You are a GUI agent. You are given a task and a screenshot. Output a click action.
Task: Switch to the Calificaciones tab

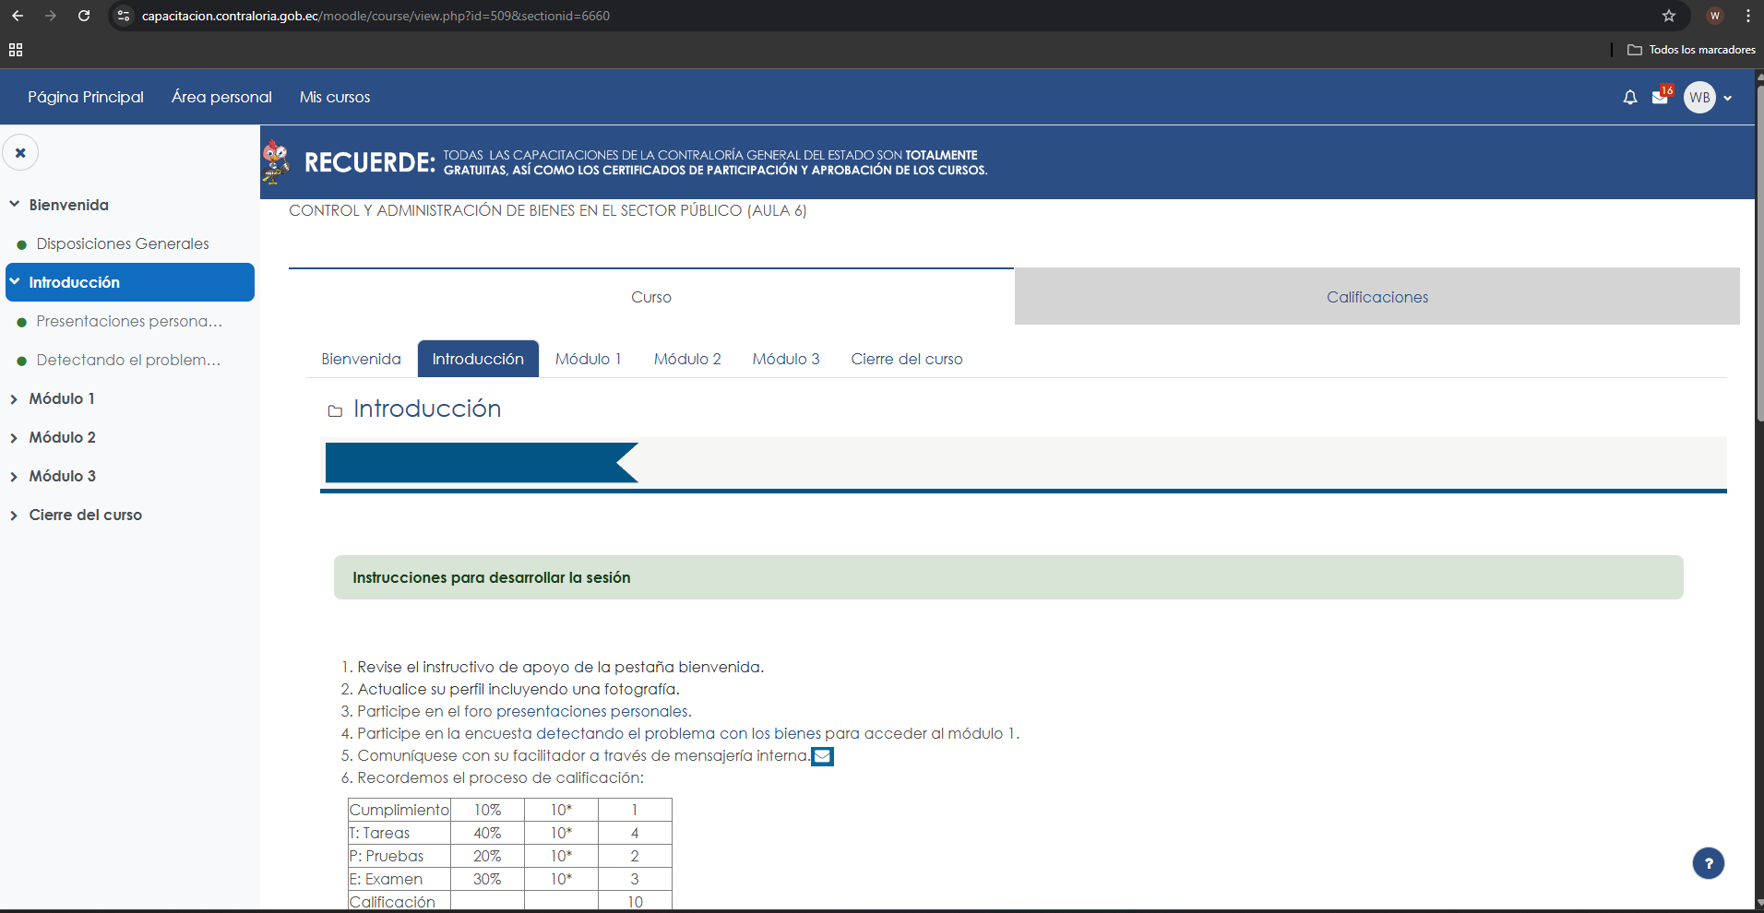1377,297
